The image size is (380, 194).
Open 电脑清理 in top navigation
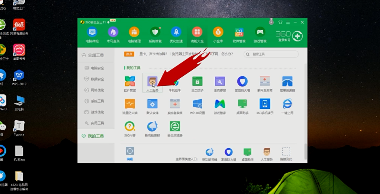[x=134, y=35]
